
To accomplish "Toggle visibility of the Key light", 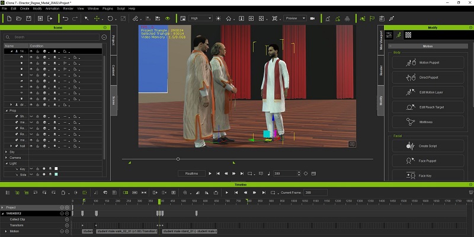I will (x=31, y=169).
